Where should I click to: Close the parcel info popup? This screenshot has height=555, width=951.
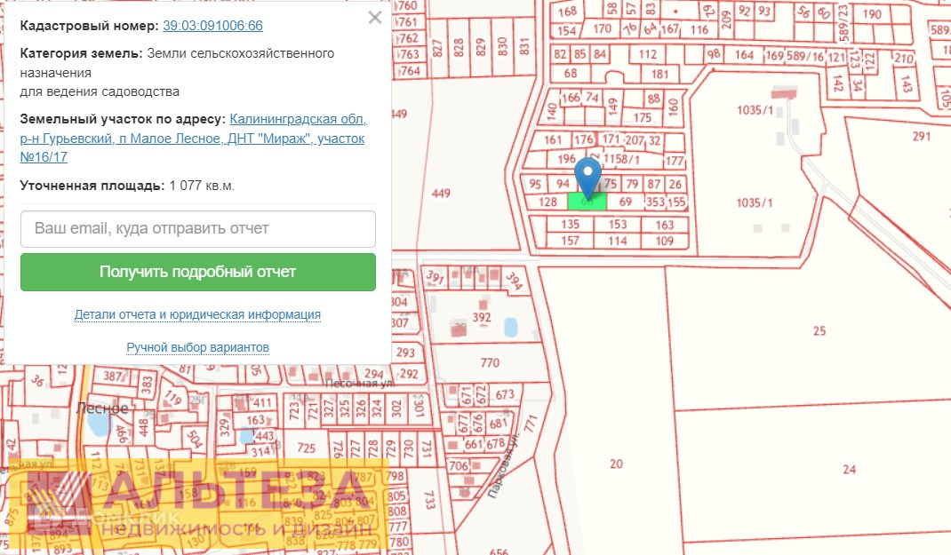tap(375, 18)
